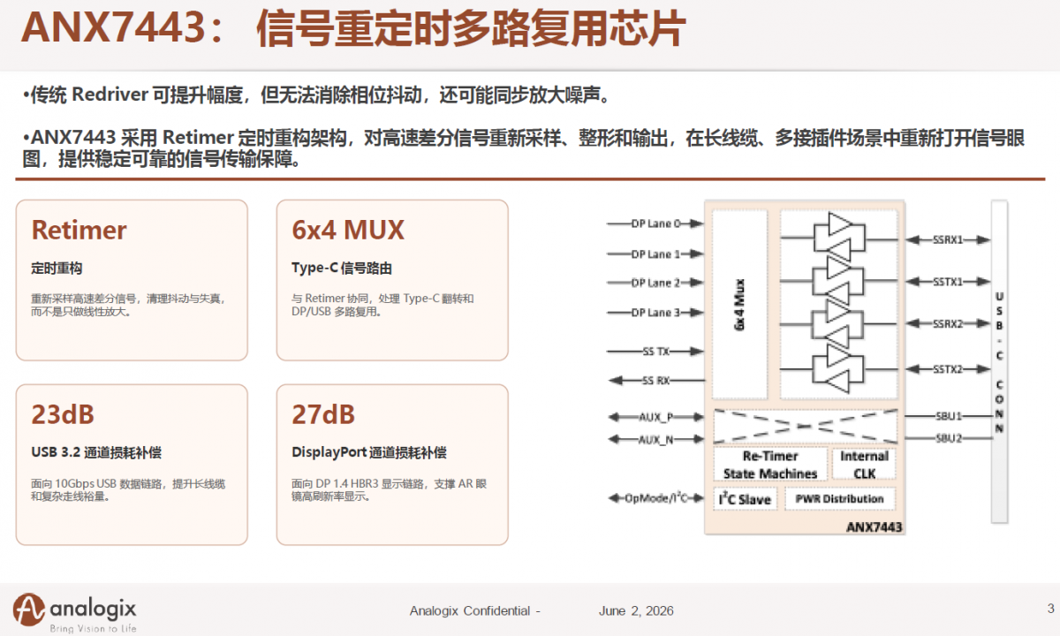The height and width of the screenshot is (636, 1060).
Task: Click the buffer amplifier pair beside SSRX1
Action: pyautogui.click(x=837, y=235)
